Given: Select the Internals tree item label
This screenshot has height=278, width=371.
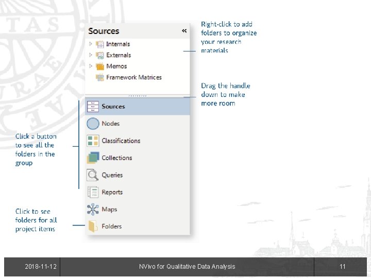Looking at the screenshot, I should (x=118, y=44).
